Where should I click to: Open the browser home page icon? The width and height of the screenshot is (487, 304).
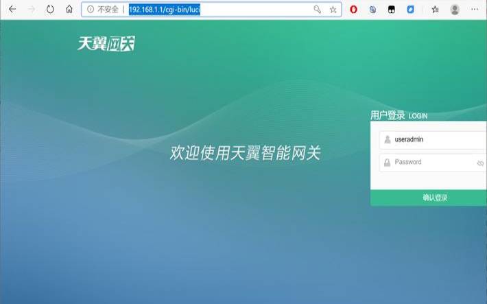[69, 10]
